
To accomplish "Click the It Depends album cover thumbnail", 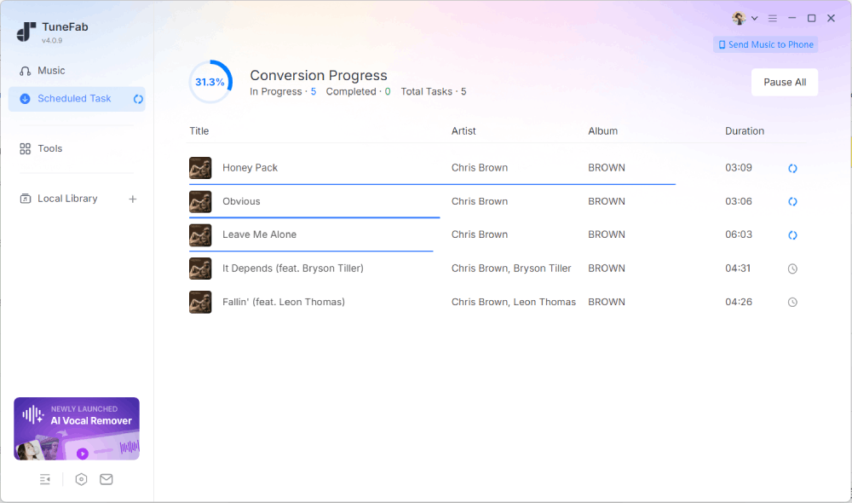I will (200, 269).
